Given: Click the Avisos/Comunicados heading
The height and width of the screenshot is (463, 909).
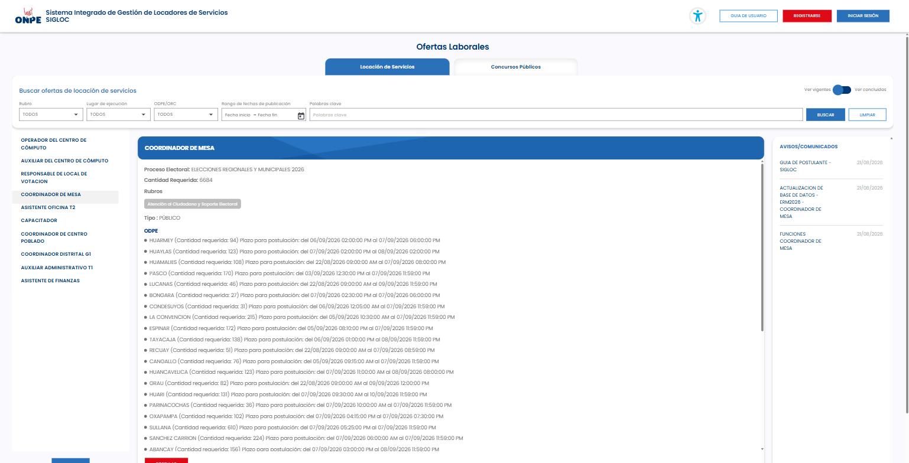Looking at the screenshot, I should [x=809, y=146].
